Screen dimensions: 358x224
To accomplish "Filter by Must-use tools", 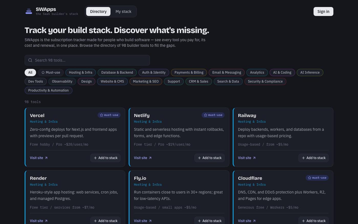I will 51,72.
